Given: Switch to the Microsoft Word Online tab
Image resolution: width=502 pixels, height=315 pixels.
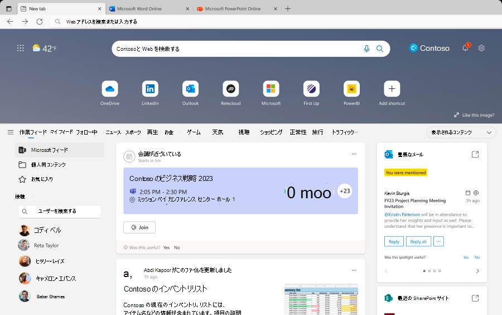Looking at the screenshot, I should pyautogui.click(x=149, y=8).
